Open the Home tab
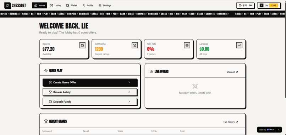The image size is (286, 135). pos(40,5)
